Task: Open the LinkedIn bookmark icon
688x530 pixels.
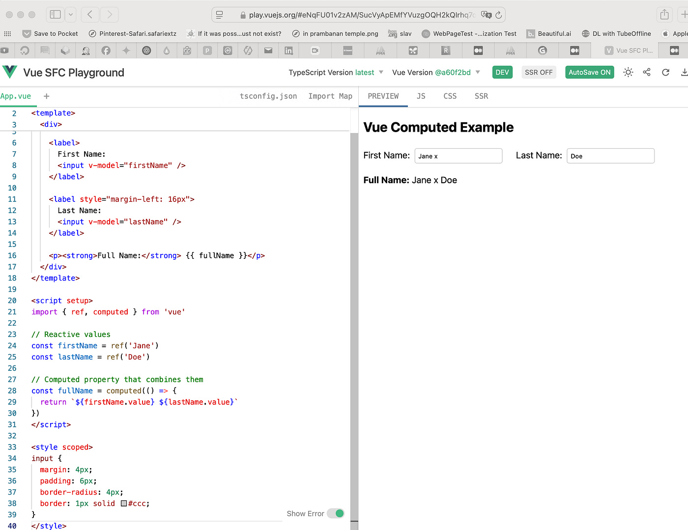Action: point(288,50)
